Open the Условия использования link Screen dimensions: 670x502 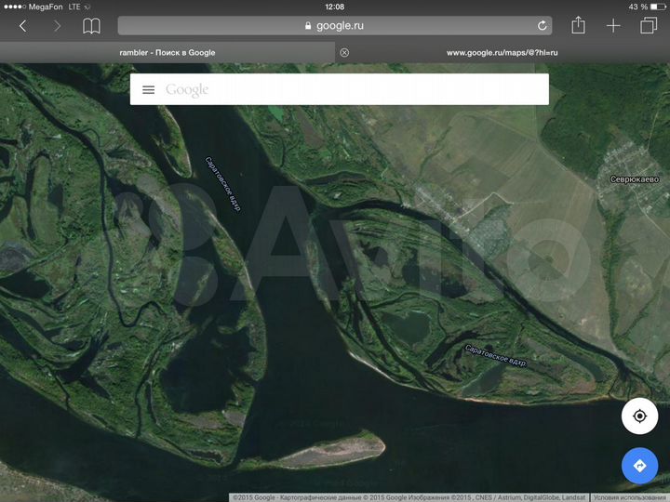(630, 497)
